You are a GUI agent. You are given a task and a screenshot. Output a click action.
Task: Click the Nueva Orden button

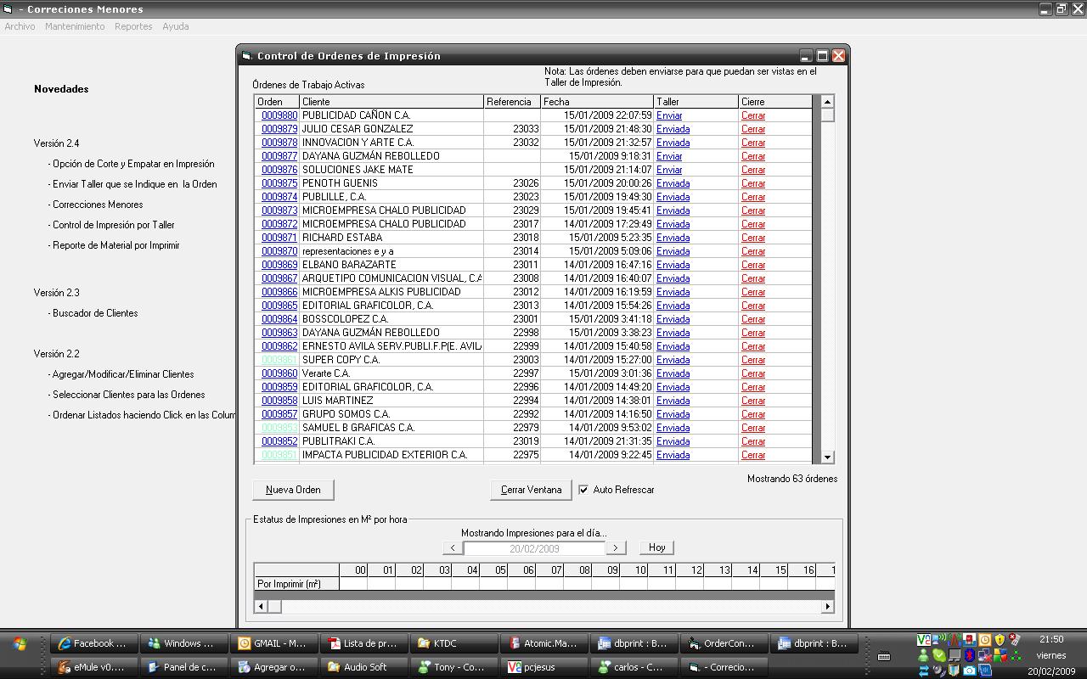293,490
